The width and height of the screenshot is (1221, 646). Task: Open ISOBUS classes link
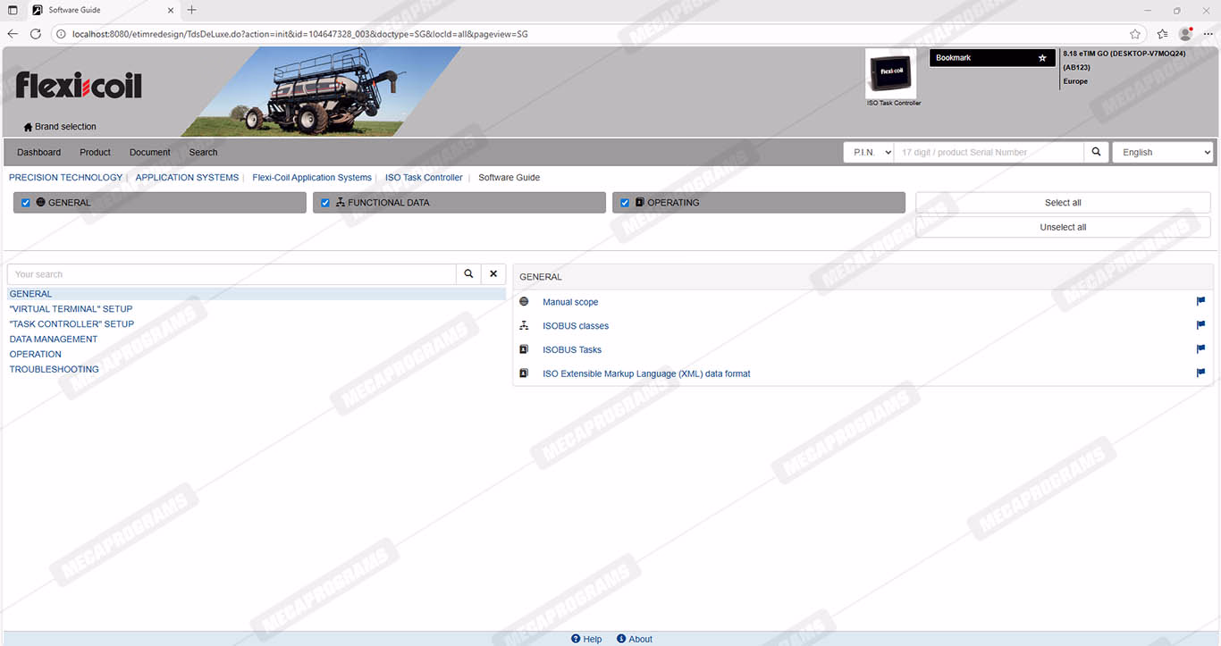click(576, 326)
